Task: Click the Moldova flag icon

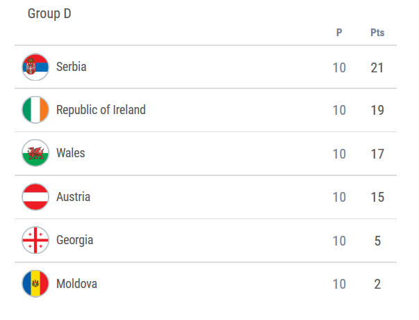Action: pos(35,284)
